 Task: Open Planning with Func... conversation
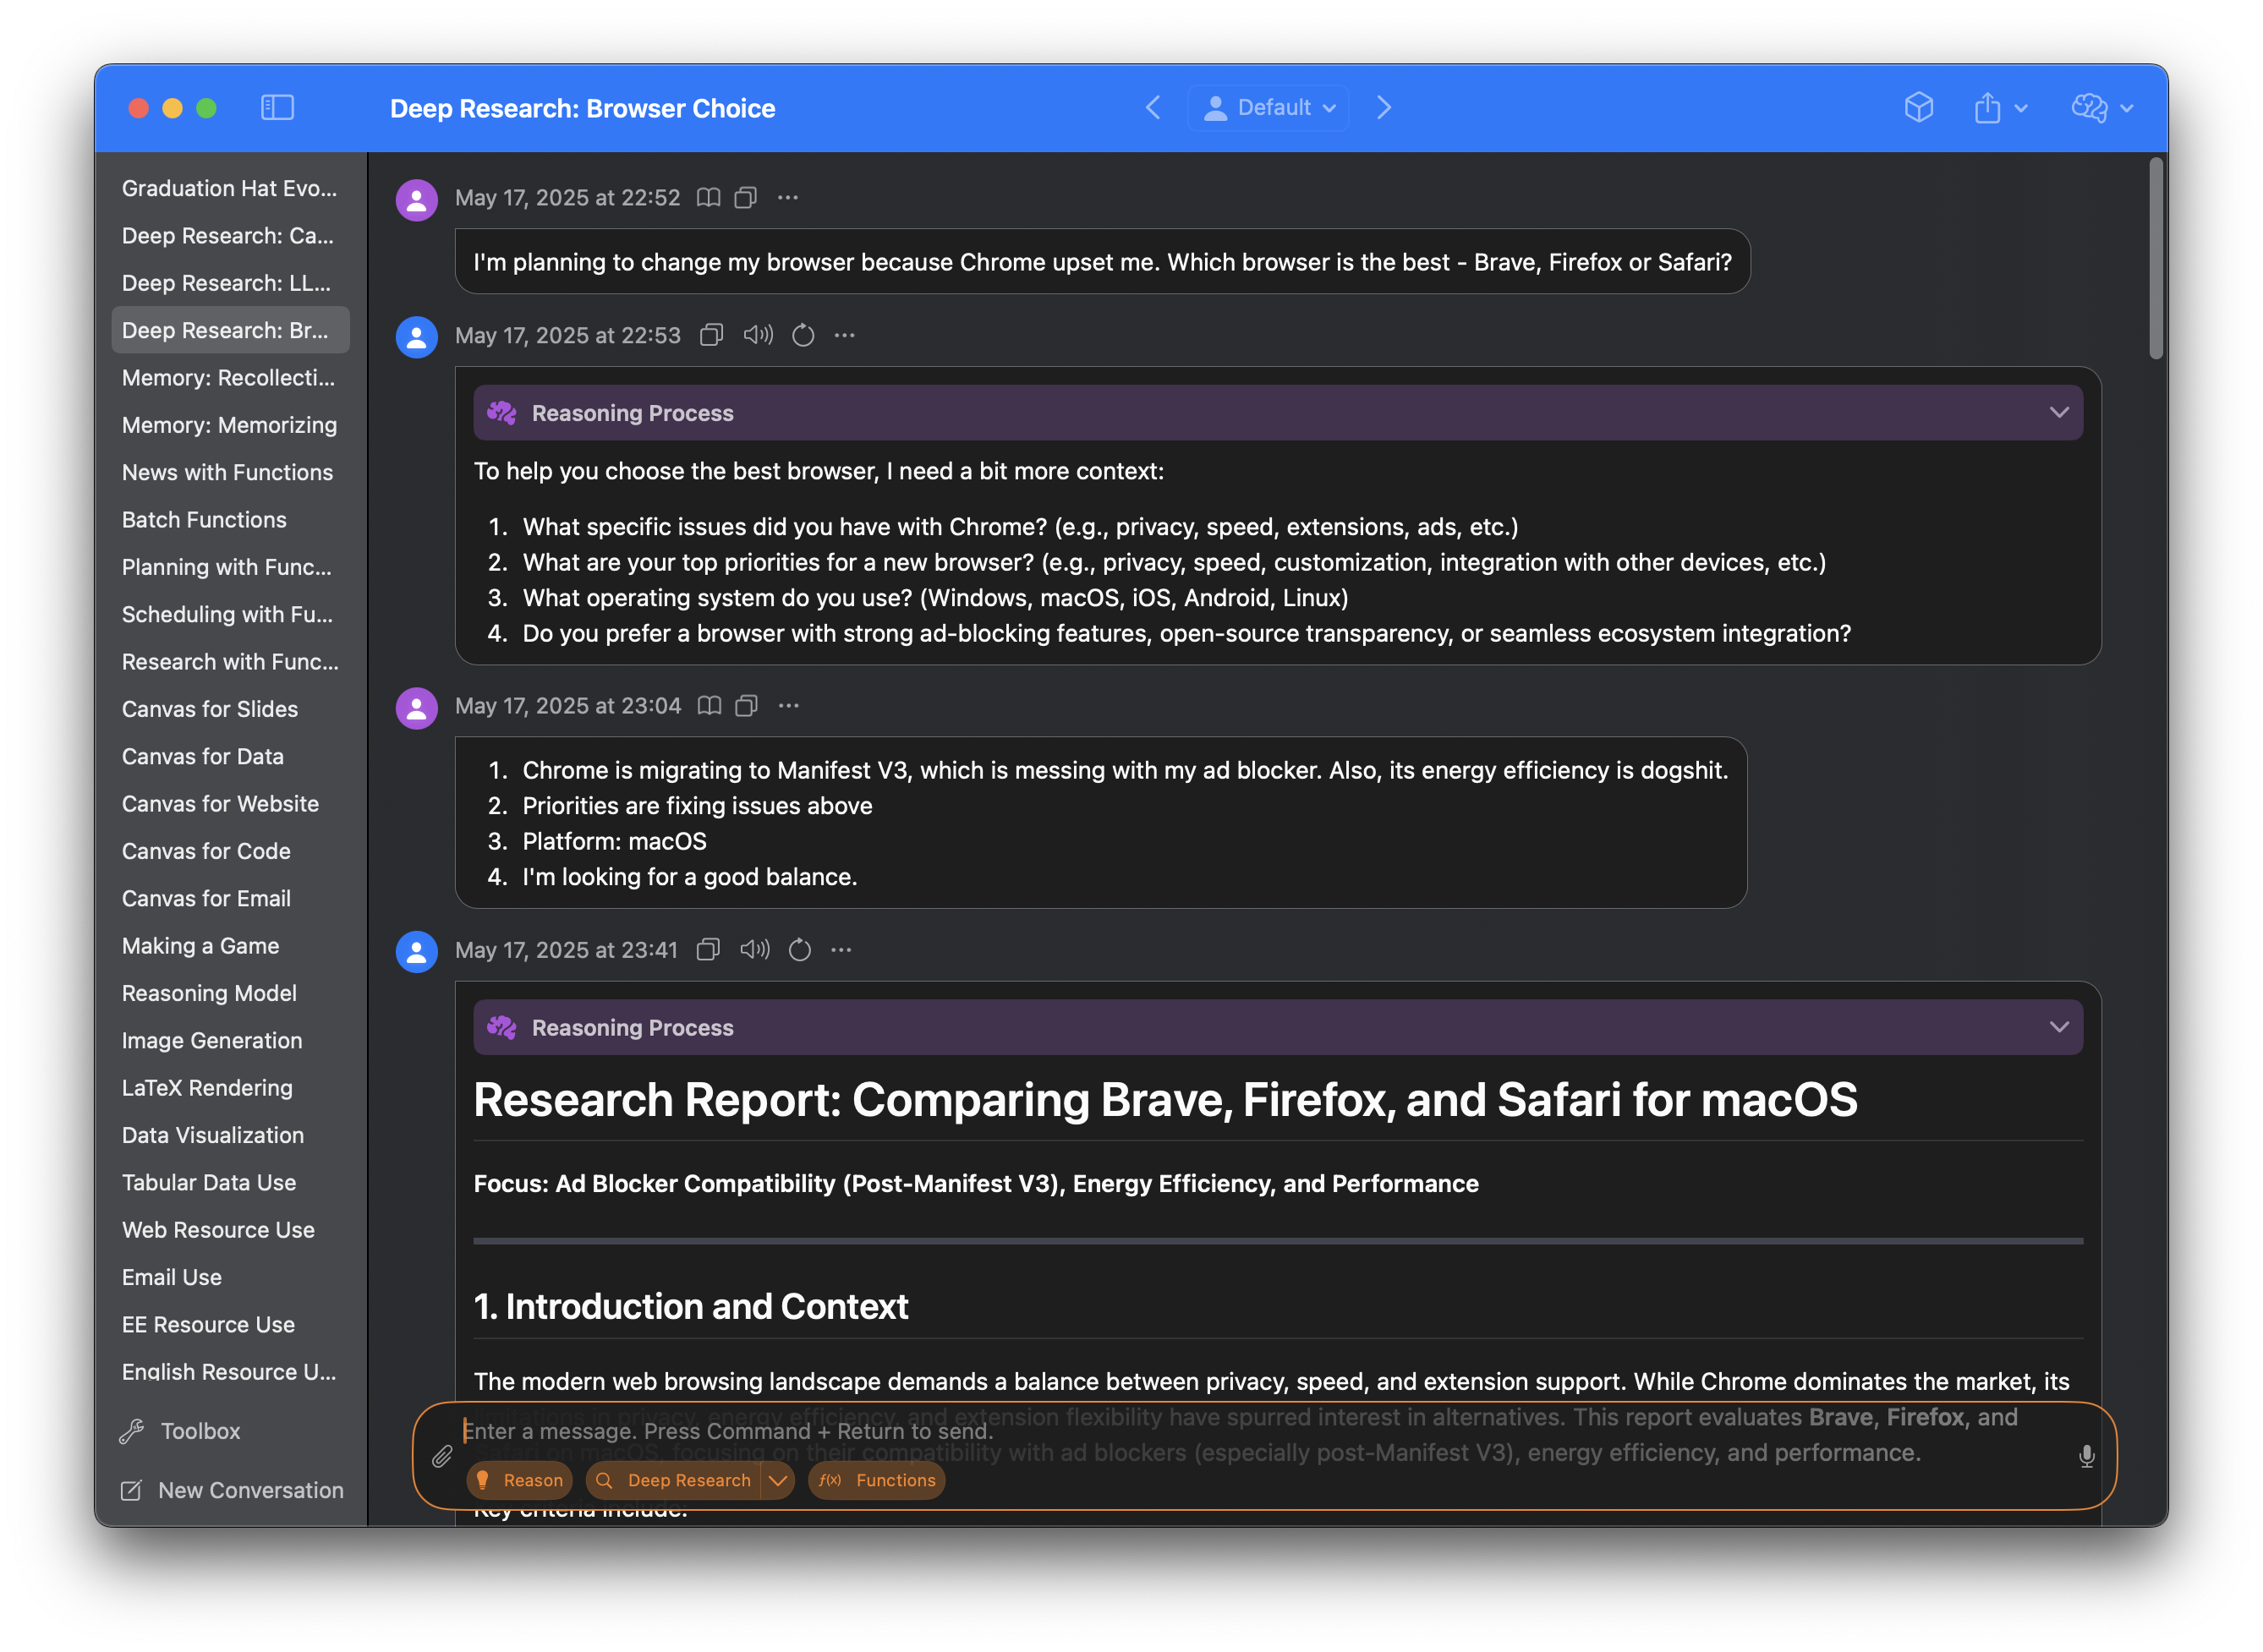[230, 567]
